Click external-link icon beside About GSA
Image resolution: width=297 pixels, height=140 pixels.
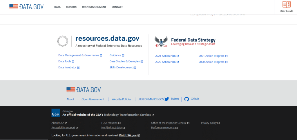coord(66,123)
